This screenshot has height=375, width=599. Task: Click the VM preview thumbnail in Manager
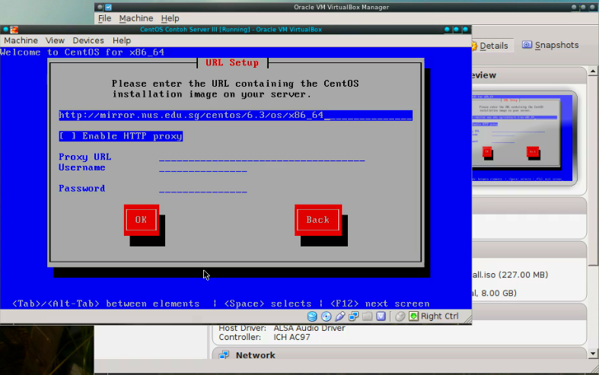click(x=522, y=138)
